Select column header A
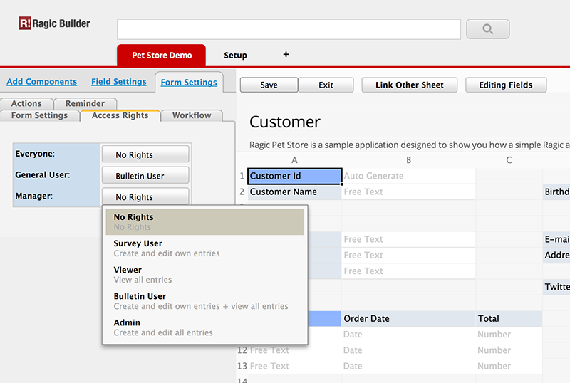 tap(294, 160)
